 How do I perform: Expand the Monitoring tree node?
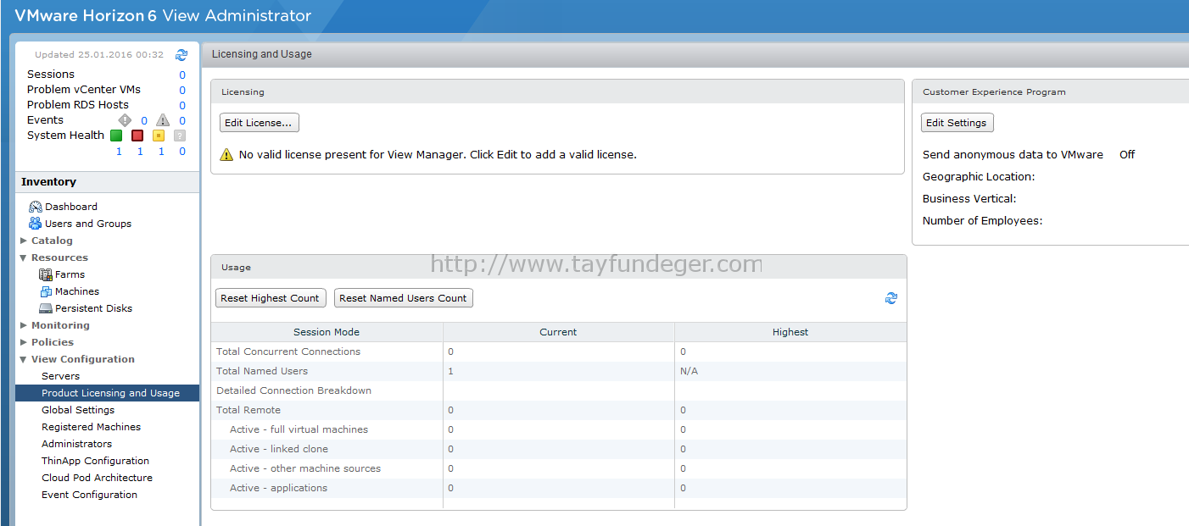pyautogui.click(x=24, y=325)
